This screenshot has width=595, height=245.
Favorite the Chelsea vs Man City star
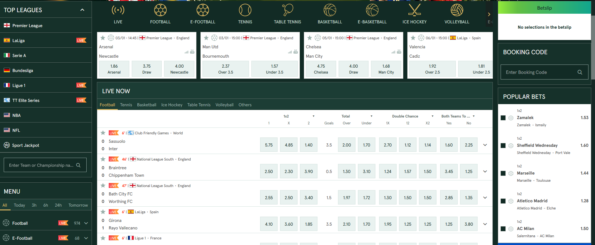310,38
